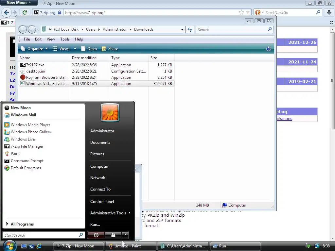
Task: Click the Users breadcrumb in address bar
Action: [91, 29]
